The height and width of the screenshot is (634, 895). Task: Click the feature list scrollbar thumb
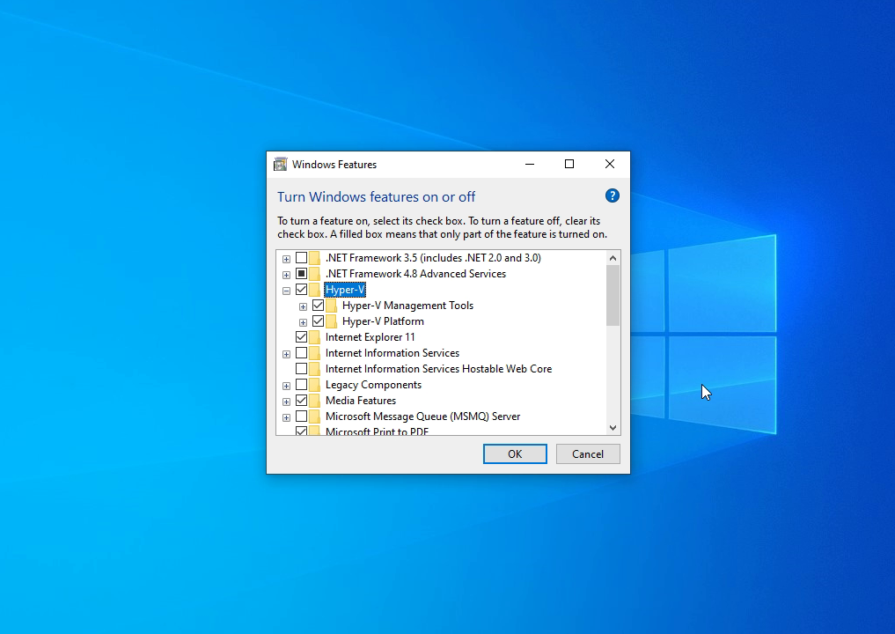pyautogui.click(x=613, y=295)
